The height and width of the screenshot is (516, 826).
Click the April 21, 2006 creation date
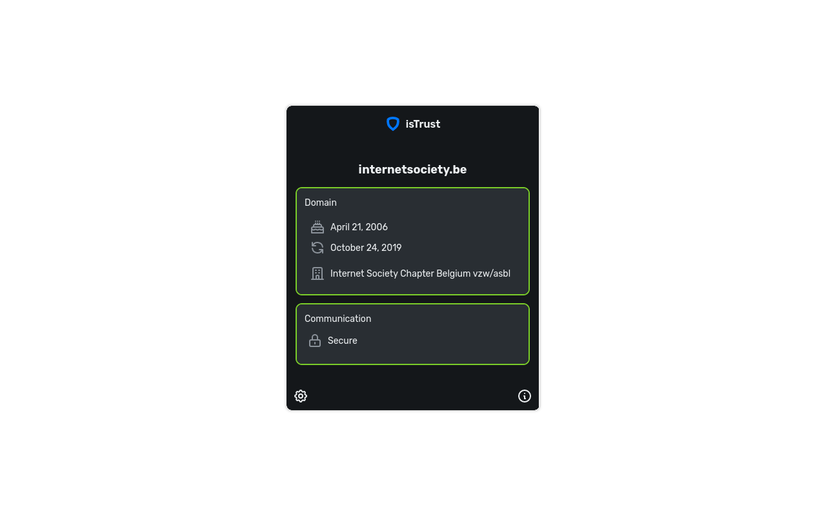pos(359,227)
